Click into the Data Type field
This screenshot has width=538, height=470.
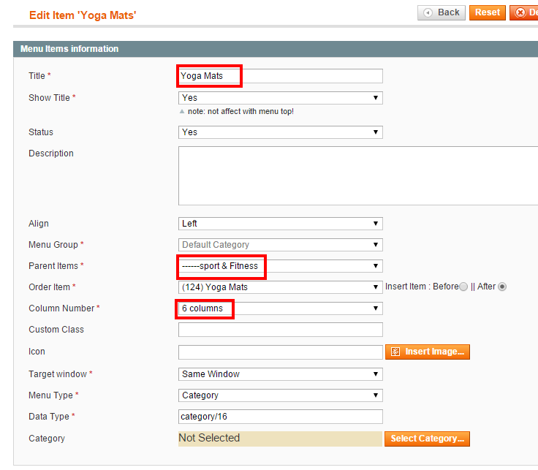tap(280, 417)
